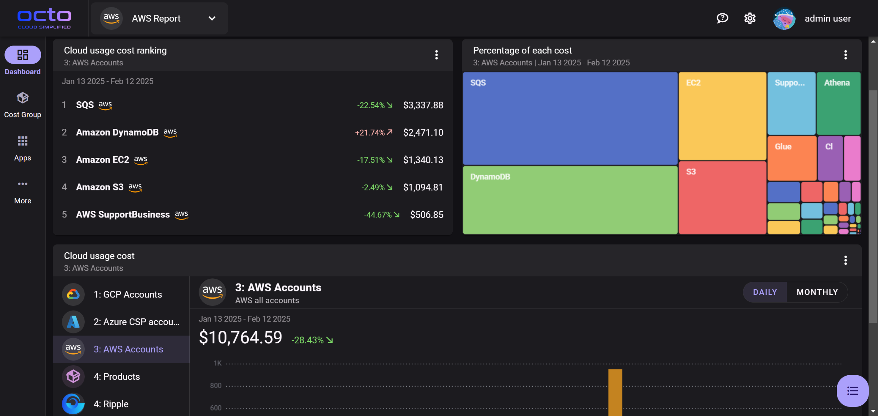
Task: Click the blue SQS treemap block
Action: 570,118
